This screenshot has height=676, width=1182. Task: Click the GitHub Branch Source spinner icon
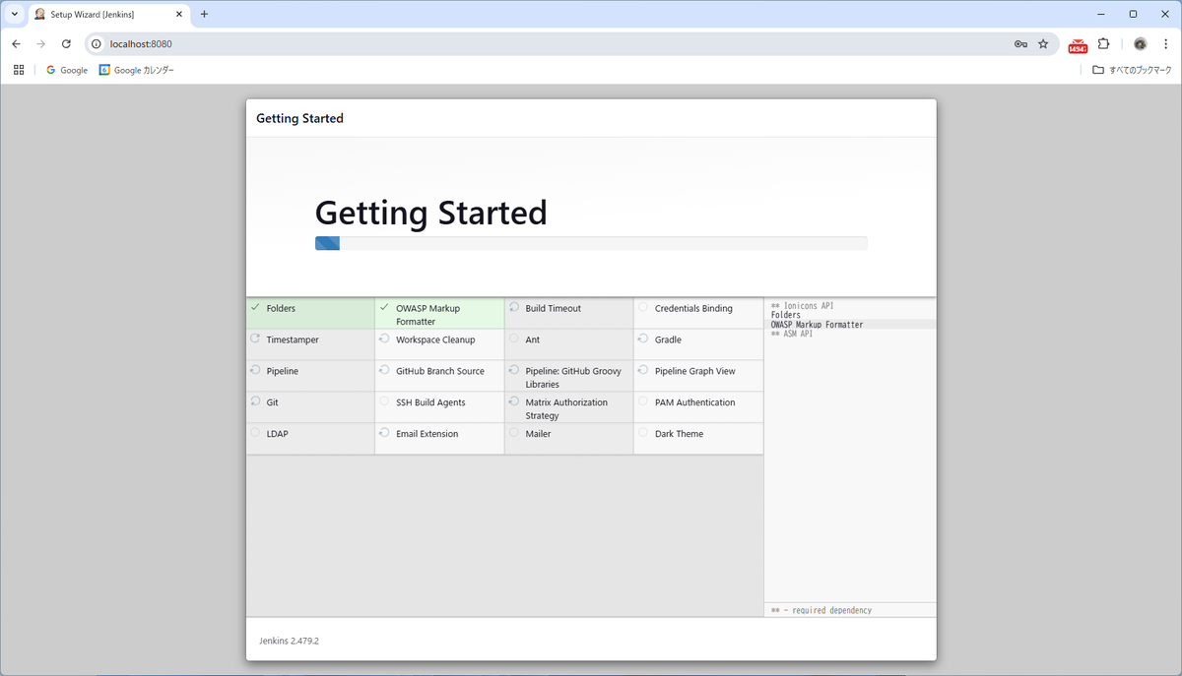click(x=384, y=370)
